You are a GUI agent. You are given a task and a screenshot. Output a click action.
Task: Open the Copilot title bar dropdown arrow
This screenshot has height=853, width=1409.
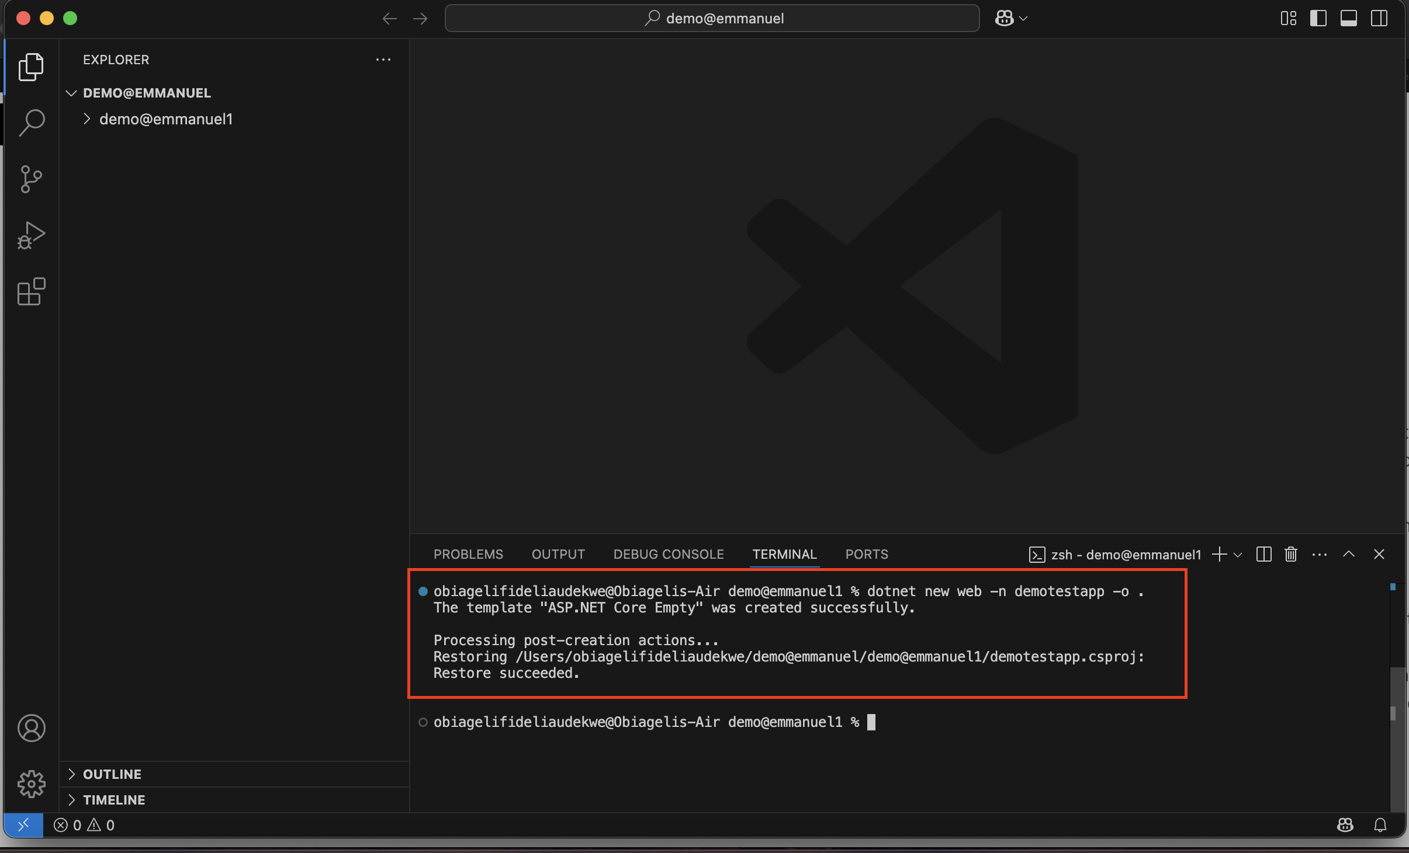click(1023, 19)
